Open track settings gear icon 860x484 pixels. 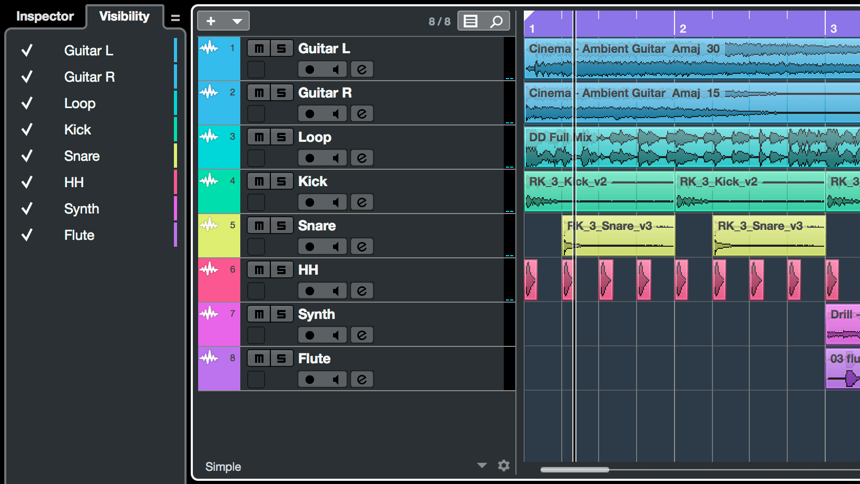click(504, 466)
